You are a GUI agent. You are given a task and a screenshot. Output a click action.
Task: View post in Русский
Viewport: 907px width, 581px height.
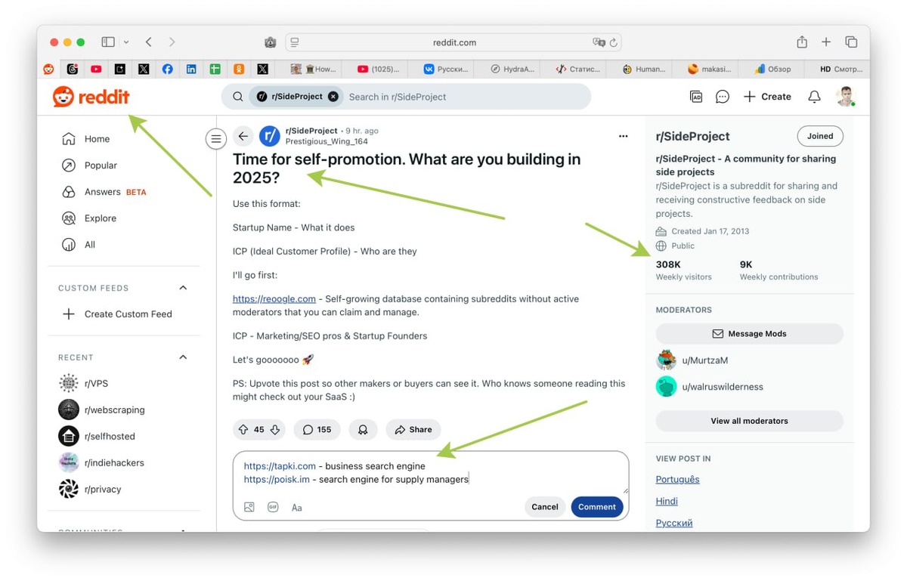[674, 523]
